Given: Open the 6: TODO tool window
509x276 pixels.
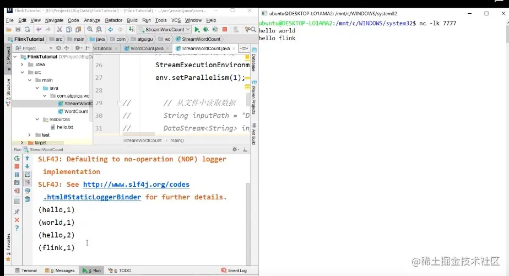Looking at the screenshot, I should click(120, 270).
